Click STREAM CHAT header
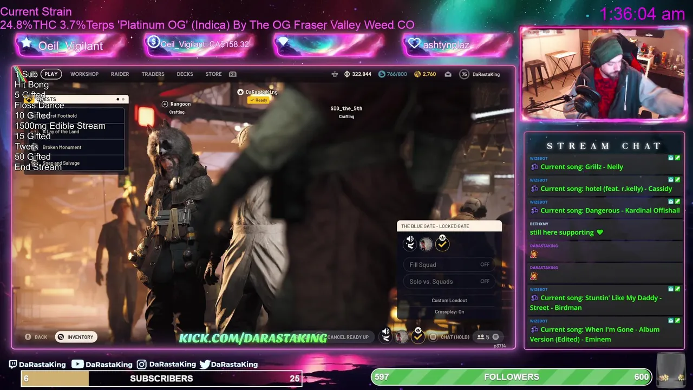The image size is (693, 390). (604, 146)
